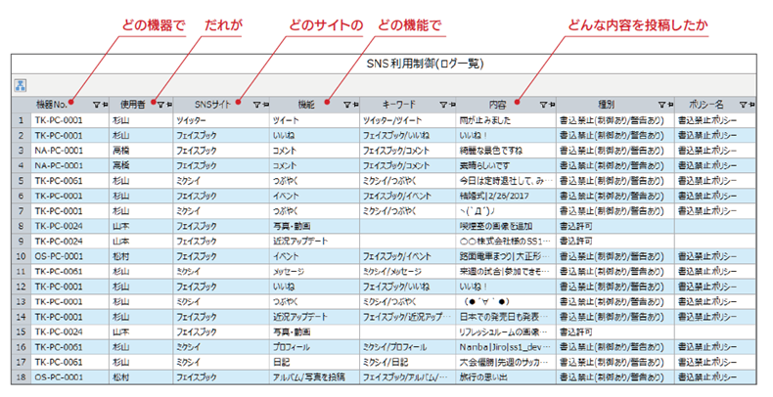Sort by the キーワード column header

pos(399,105)
